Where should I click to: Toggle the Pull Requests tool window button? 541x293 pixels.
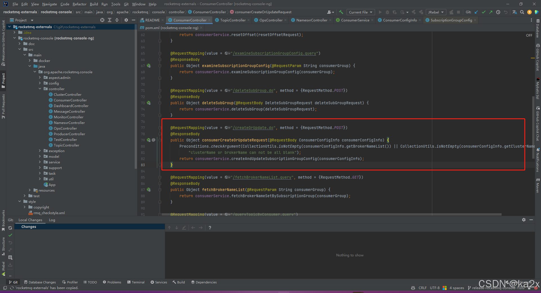point(3,106)
